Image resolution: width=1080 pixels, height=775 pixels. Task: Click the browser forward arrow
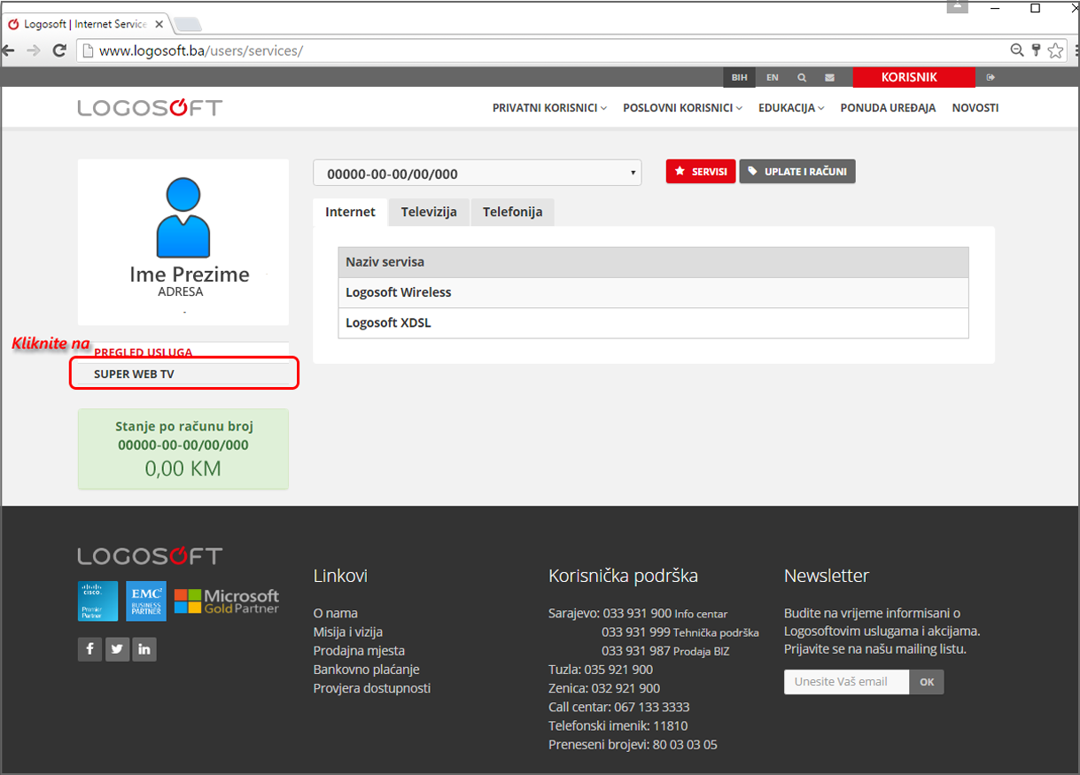pyautogui.click(x=34, y=50)
